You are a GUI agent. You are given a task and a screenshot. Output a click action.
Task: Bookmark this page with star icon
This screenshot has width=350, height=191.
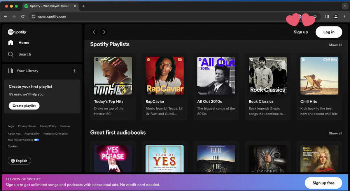click(x=315, y=17)
